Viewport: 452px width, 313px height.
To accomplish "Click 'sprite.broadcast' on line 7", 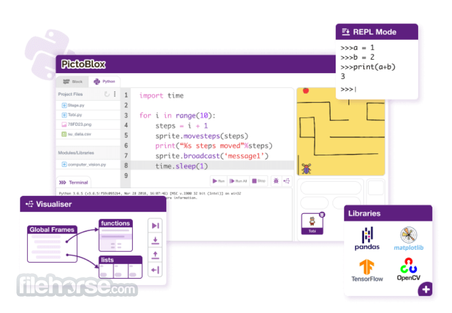I will pos(187,156).
